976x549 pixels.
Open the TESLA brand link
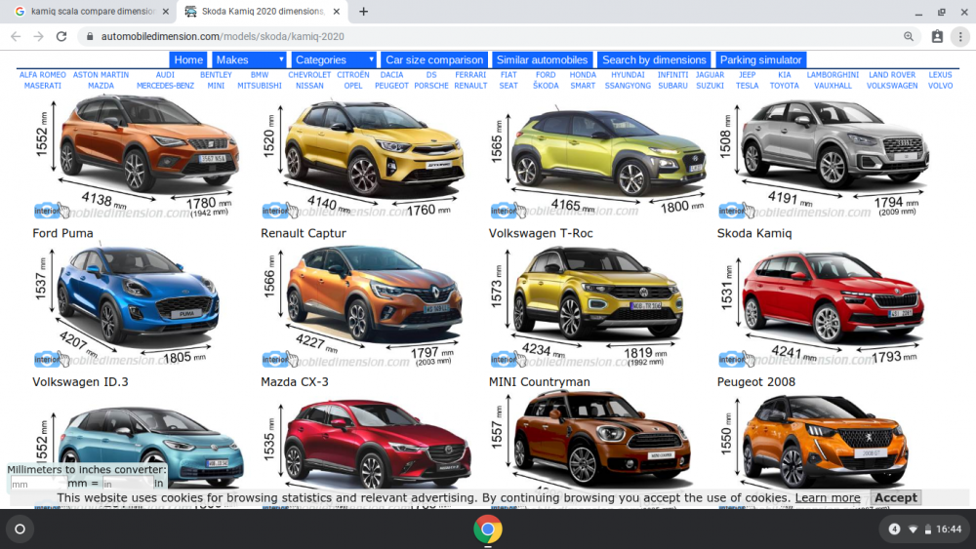(747, 86)
